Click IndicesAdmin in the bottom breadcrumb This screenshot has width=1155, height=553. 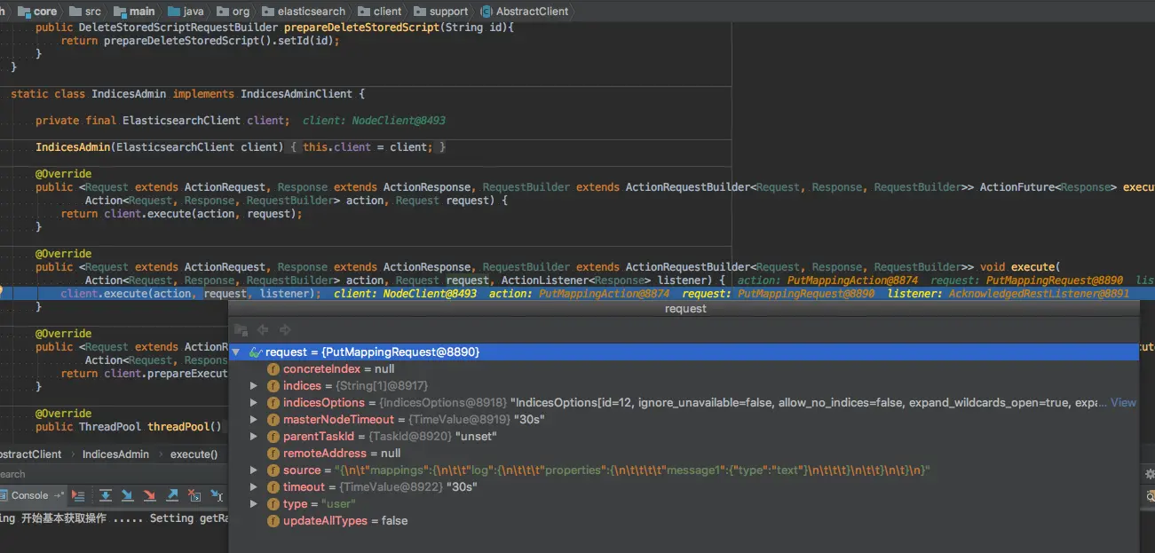[115, 454]
